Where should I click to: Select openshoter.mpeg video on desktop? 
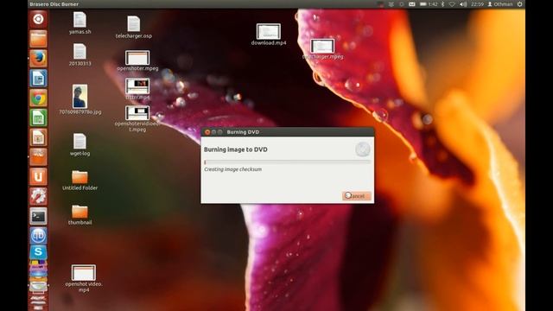137,60
